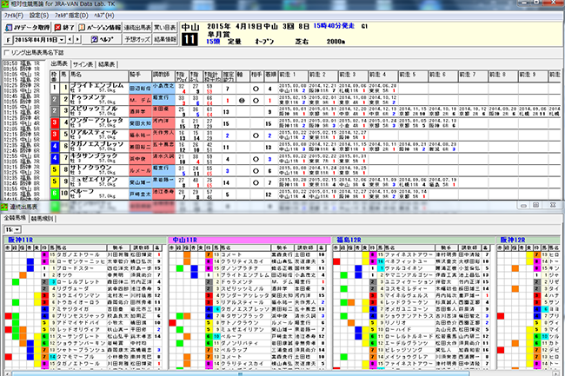The width and height of the screenshot is (565, 376).
Task: Select horse キタサンブラック in 出馬表
Action: click(99, 159)
